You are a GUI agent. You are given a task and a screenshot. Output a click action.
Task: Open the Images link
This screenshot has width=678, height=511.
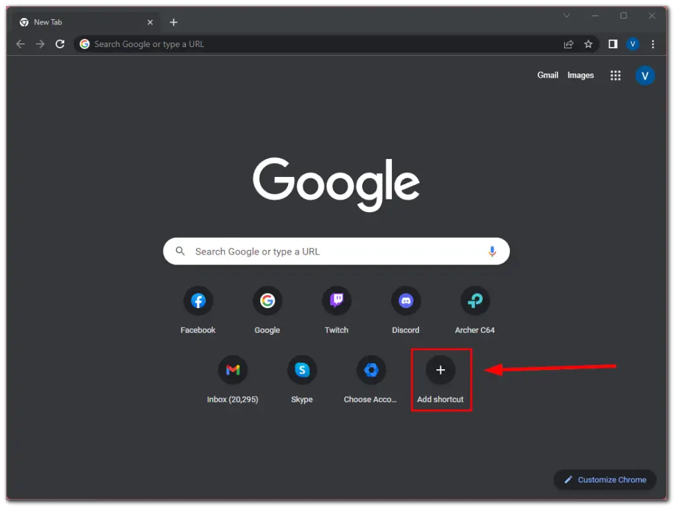pos(580,75)
